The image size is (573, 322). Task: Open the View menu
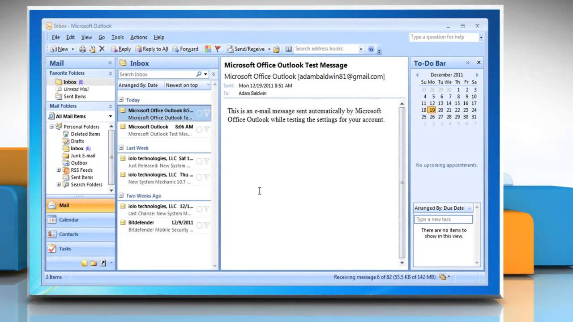[86, 38]
